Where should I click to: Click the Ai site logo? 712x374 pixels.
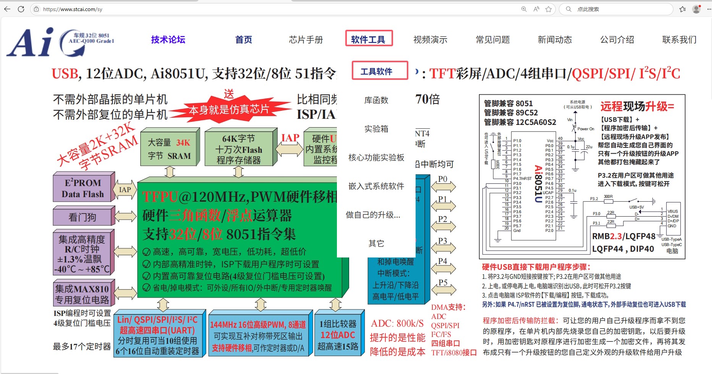coord(60,42)
